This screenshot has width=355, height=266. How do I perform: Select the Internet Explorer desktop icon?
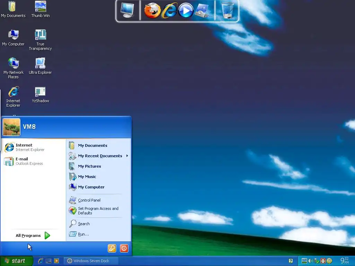coord(13,97)
